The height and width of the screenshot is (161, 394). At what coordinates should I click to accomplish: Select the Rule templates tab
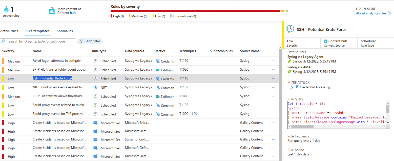point(37,31)
